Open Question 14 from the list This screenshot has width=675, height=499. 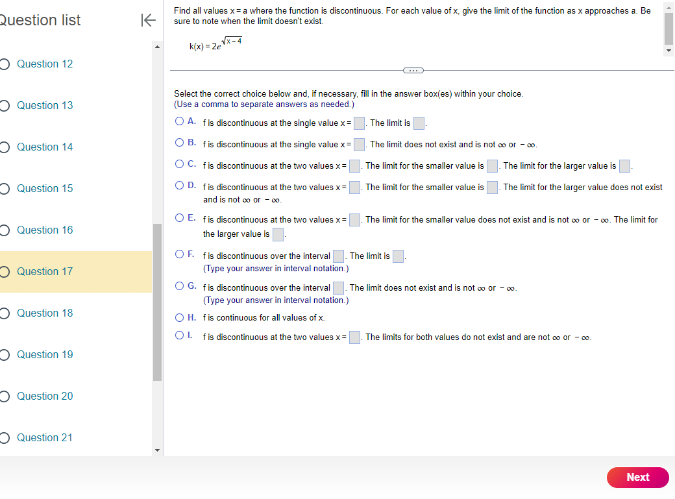pos(45,147)
